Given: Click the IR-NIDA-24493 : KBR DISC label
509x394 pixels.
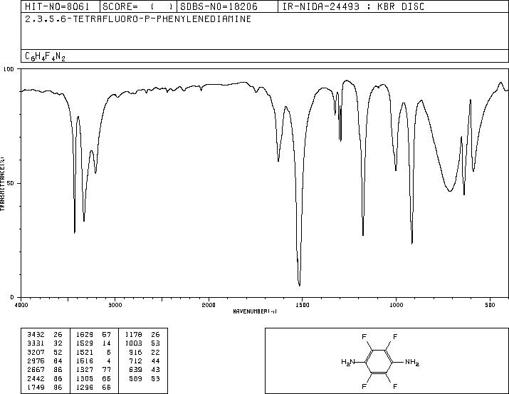Looking at the screenshot, I should click(353, 6).
